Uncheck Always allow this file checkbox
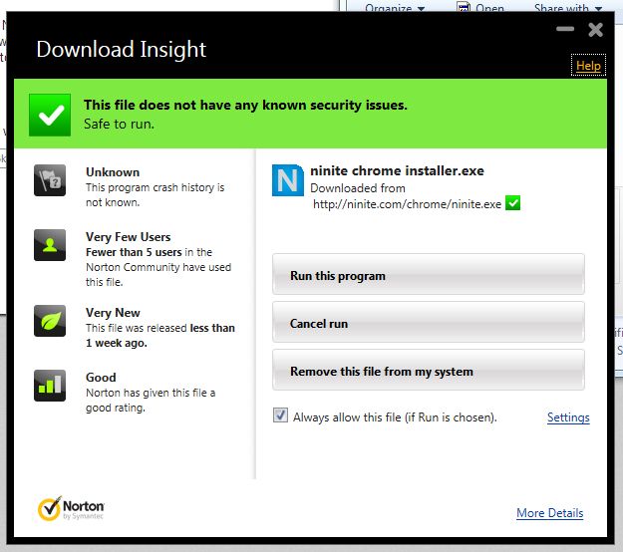This screenshot has width=623, height=552. (x=280, y=415)
